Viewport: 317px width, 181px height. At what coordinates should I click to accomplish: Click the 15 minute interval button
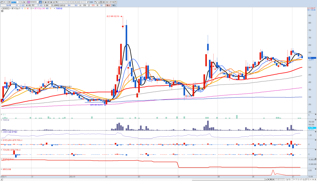(x=70, y=2)
